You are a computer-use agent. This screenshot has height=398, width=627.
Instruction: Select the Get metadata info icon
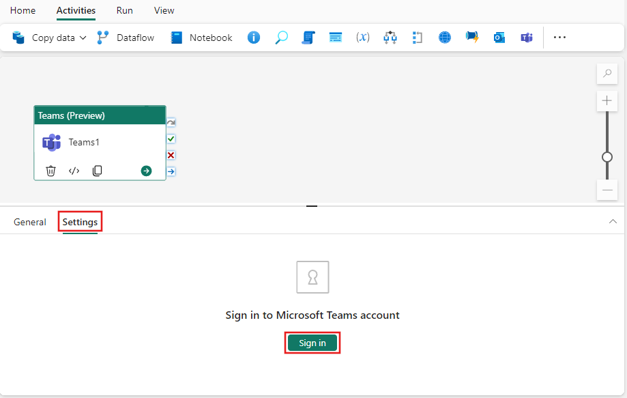click(254, 38)
